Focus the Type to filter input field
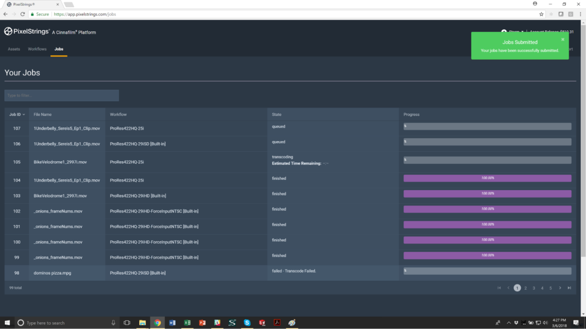 [62, 95]
